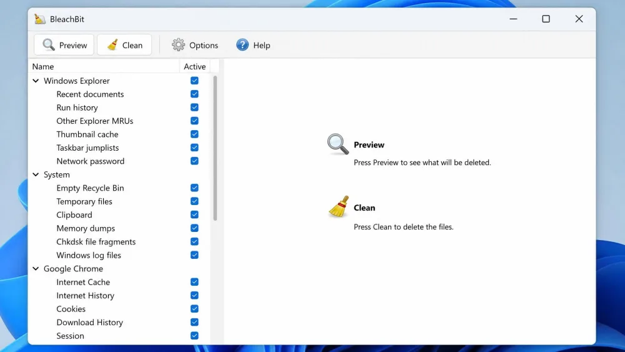This screenshot has height=352, width=625.
Task: Click the broom icon on the Clean toolbar button
Action: (x=112, y=44)
